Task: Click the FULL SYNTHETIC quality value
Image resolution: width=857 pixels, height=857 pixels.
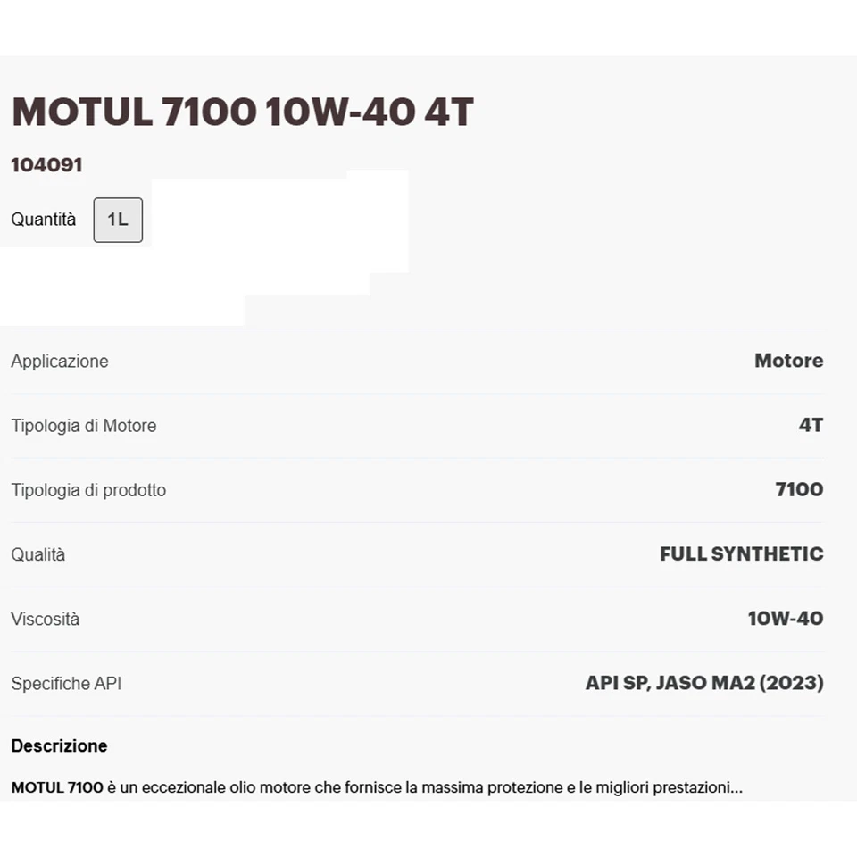Action: click(741, 553)
